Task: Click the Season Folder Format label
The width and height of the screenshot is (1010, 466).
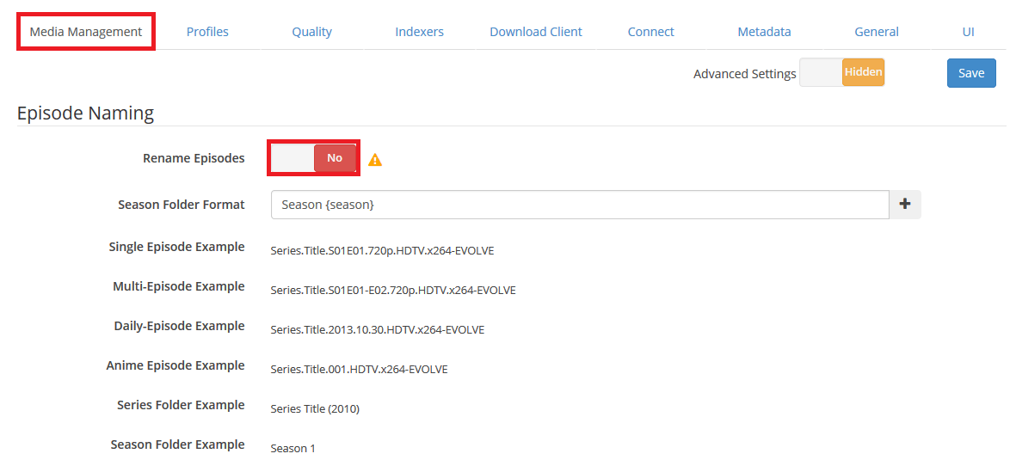Action: coord(181,205)
